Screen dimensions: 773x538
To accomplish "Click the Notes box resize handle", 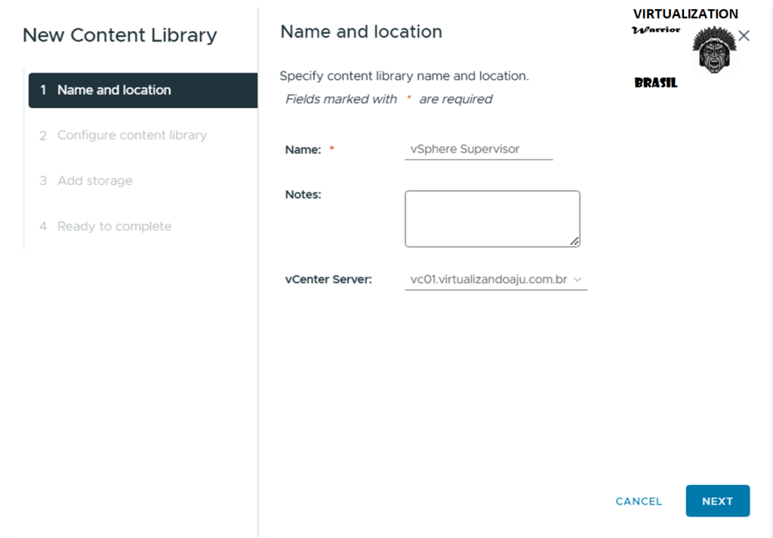I will 574,241.
